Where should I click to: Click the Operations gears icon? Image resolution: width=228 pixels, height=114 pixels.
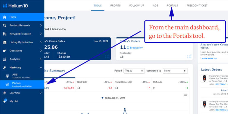tap(4, 51)
